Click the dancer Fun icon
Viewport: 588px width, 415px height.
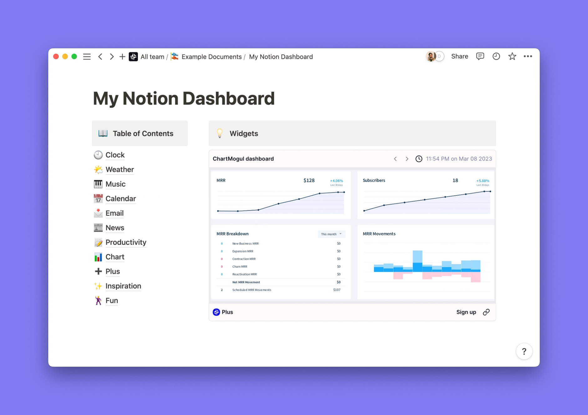pyautogui.click(x=98, y=301)
